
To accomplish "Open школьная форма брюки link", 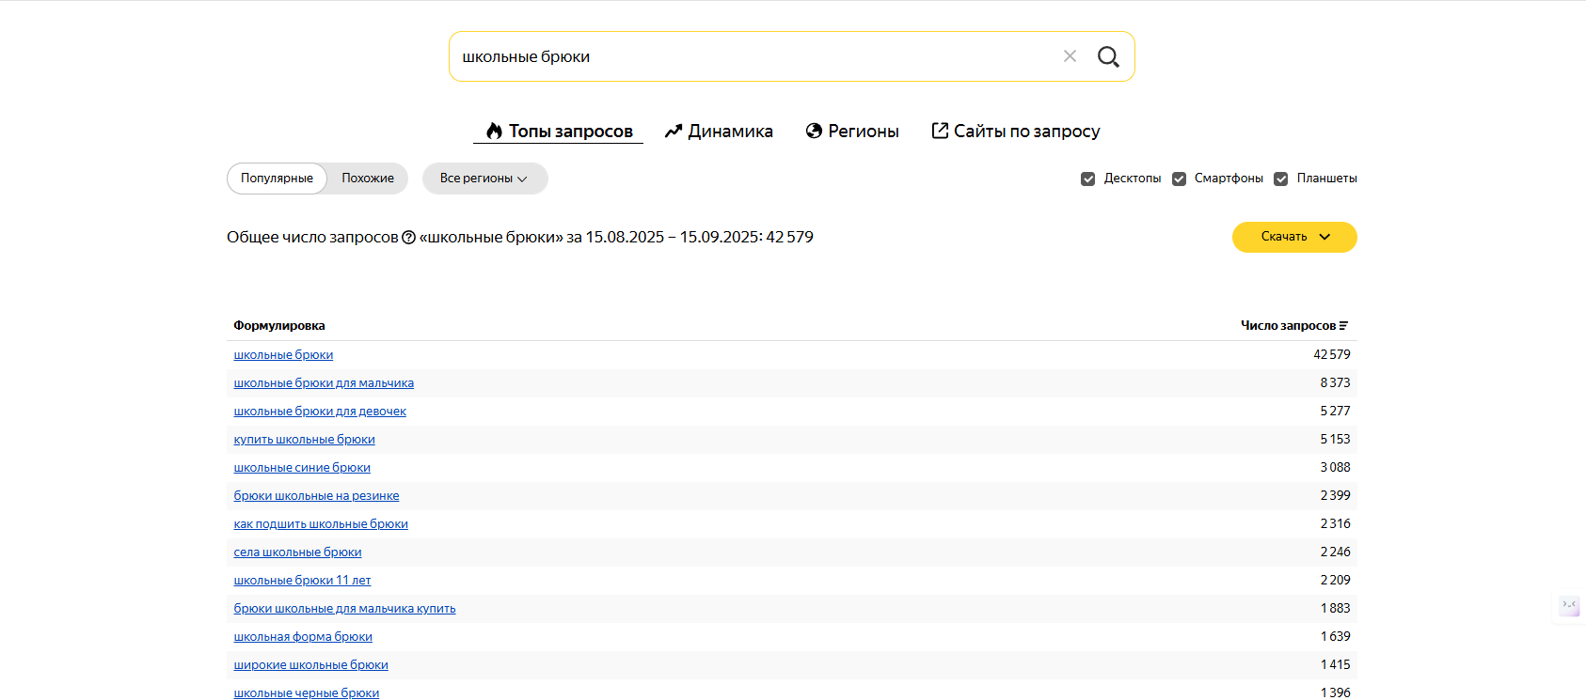I will 303,637.
